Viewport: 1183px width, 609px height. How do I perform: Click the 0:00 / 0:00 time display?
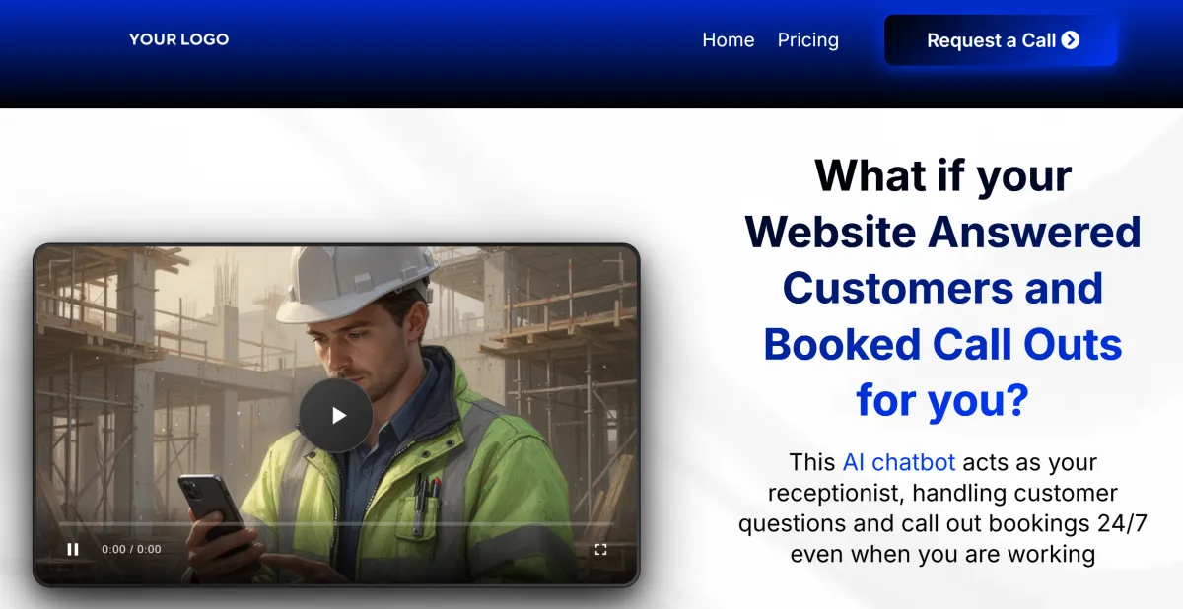tap(131, 549)
